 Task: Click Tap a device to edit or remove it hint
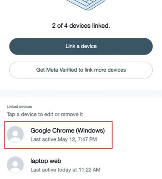point(45,114)
